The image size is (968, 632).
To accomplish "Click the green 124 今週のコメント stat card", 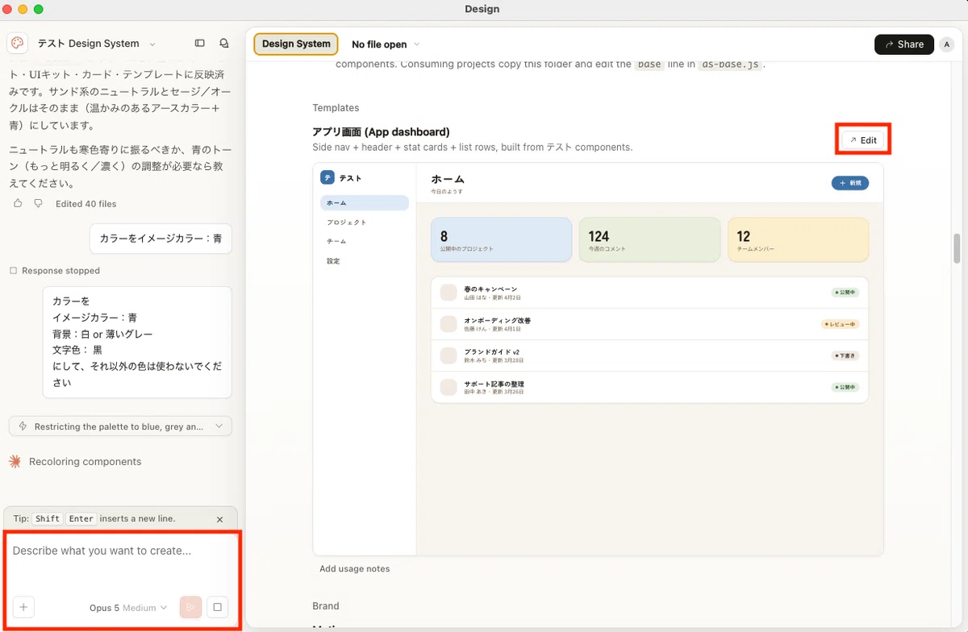I will (x=649, y=239).
